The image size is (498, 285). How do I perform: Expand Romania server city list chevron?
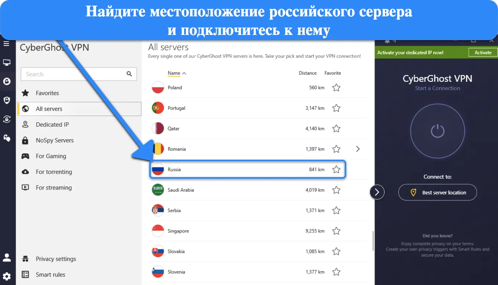[358, 149]
